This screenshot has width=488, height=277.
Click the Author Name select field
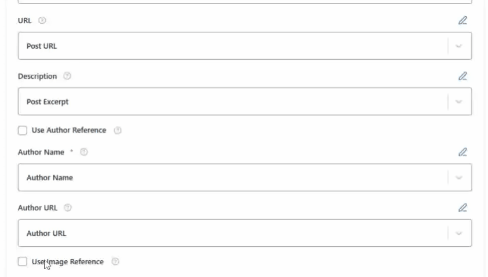(232, 178)
